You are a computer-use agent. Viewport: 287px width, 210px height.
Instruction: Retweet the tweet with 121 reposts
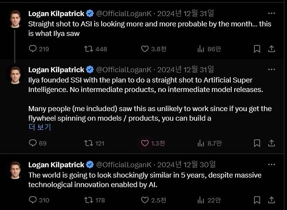(88, 143)
